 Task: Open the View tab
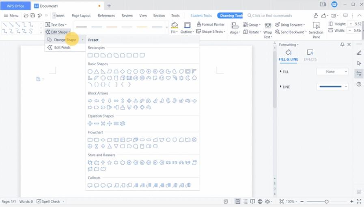point(143,15)
